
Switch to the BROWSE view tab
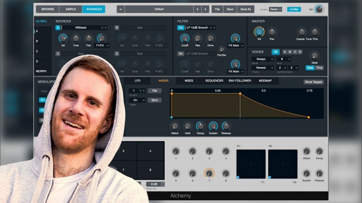coord(48,9)
